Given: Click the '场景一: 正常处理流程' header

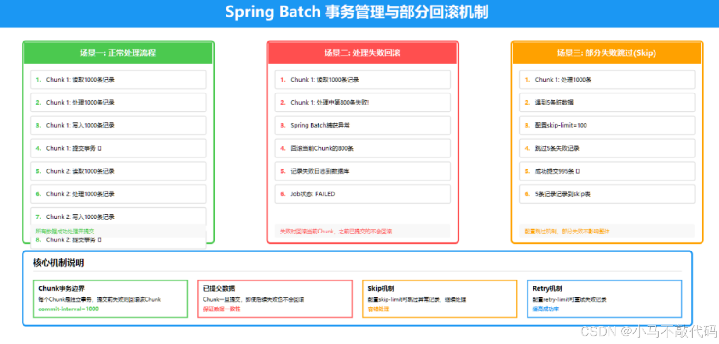Looking at the screenshot, I should [x=118, y=53].
